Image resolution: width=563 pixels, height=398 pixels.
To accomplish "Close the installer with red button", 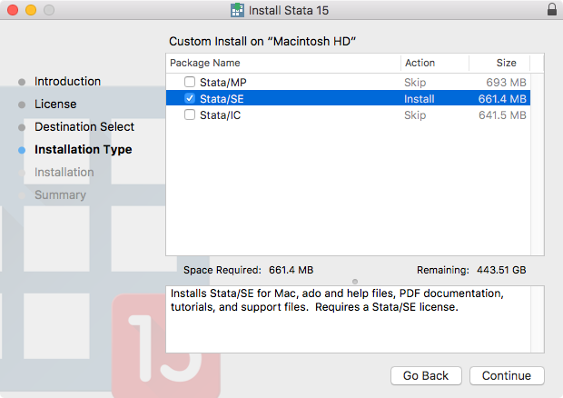I will tap(13, 10).
